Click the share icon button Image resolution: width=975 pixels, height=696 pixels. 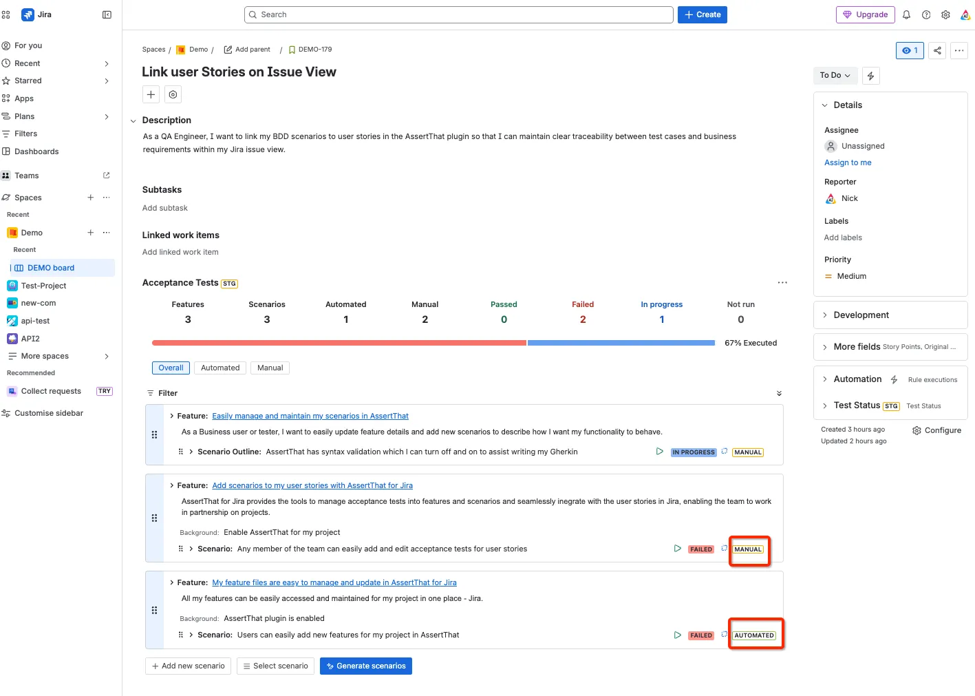coord(937,50)
